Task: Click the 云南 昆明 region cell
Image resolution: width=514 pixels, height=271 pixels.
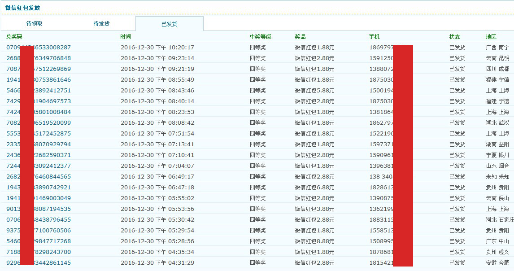Action: point(497,58)
